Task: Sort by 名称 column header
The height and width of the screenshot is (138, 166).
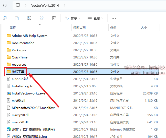Action: point(13,28)
